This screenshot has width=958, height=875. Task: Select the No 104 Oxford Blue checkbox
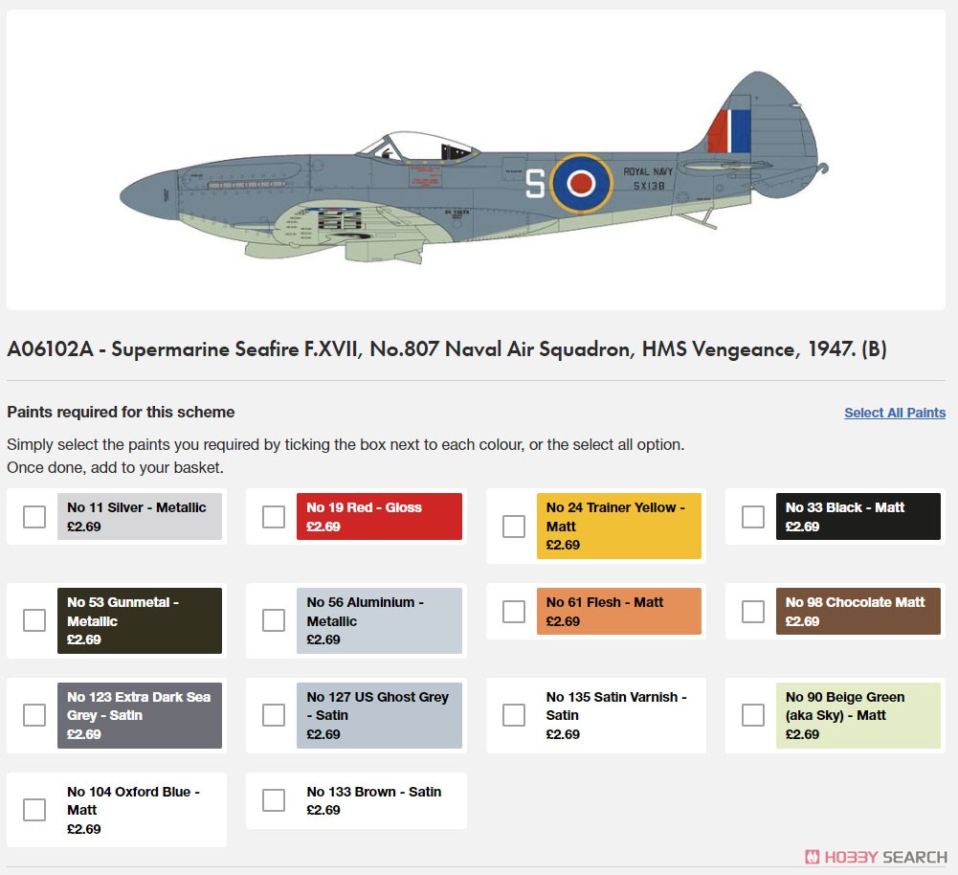(x=34, y=810)
